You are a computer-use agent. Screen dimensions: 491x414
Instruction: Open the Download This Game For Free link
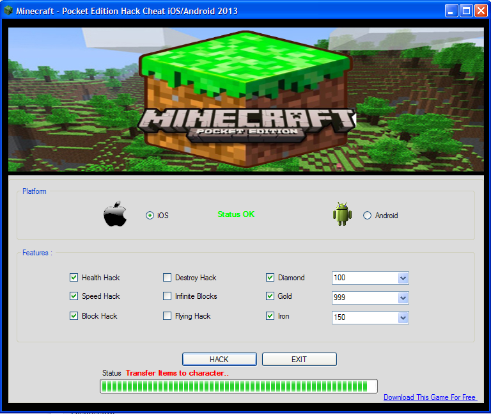tap(430, 397)
